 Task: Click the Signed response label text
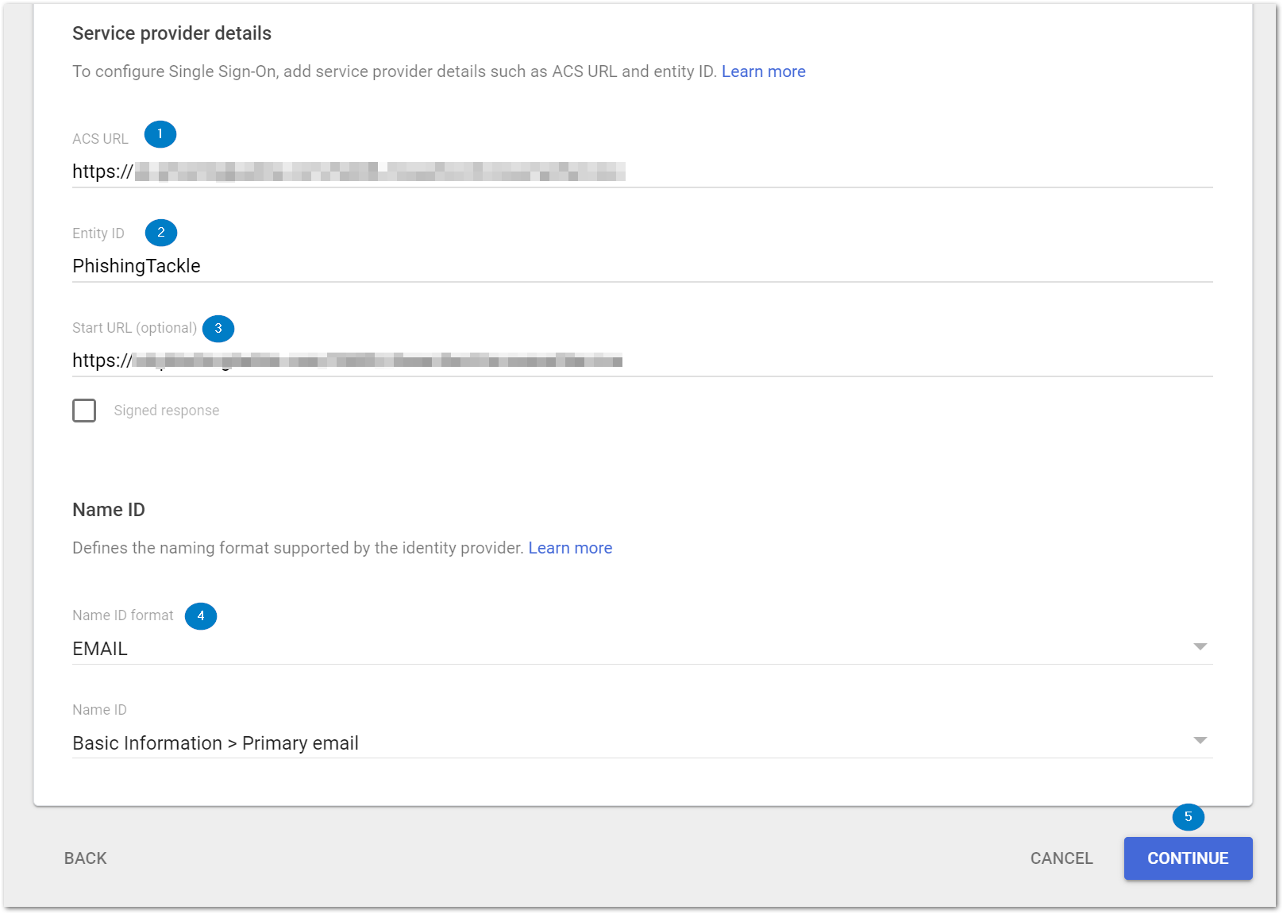(167, 411)
